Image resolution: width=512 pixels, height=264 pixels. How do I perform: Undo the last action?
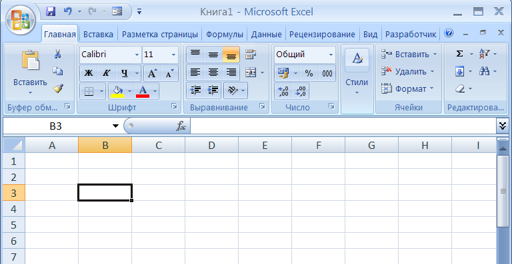point(67,12)
